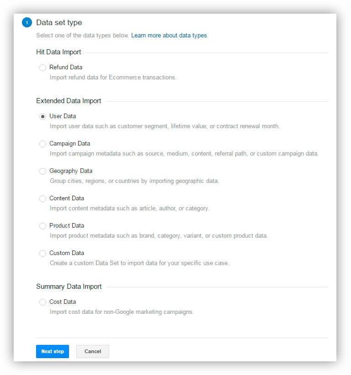Pick the Cost Data radio button
Screen dimensions: 351x375
(43, 302)
